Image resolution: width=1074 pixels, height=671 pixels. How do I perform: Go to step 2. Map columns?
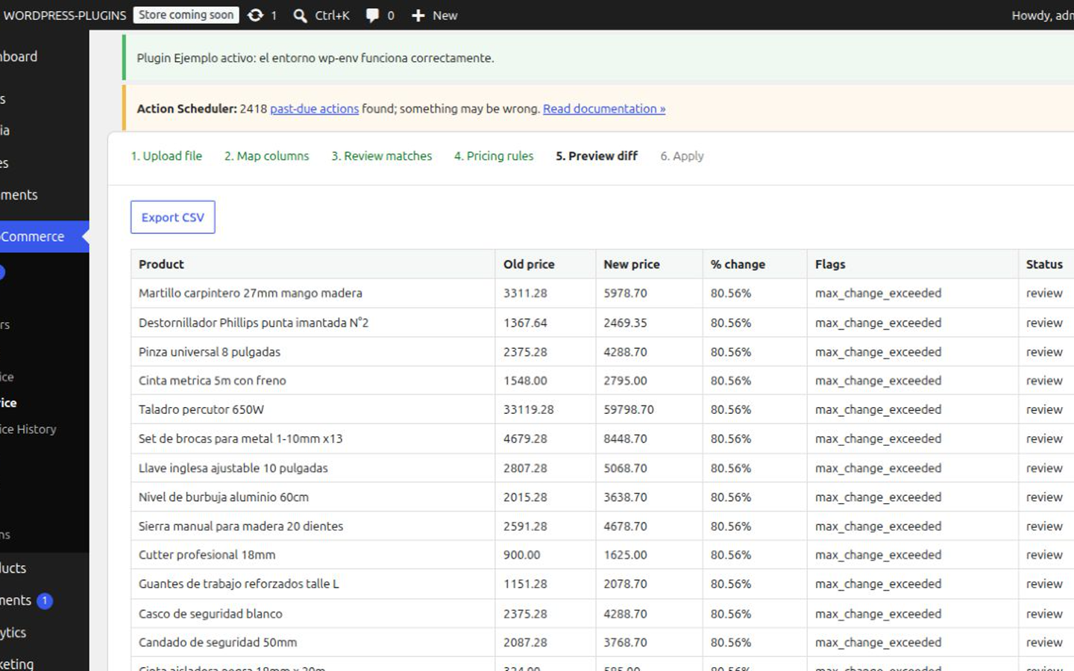point(266,156)
